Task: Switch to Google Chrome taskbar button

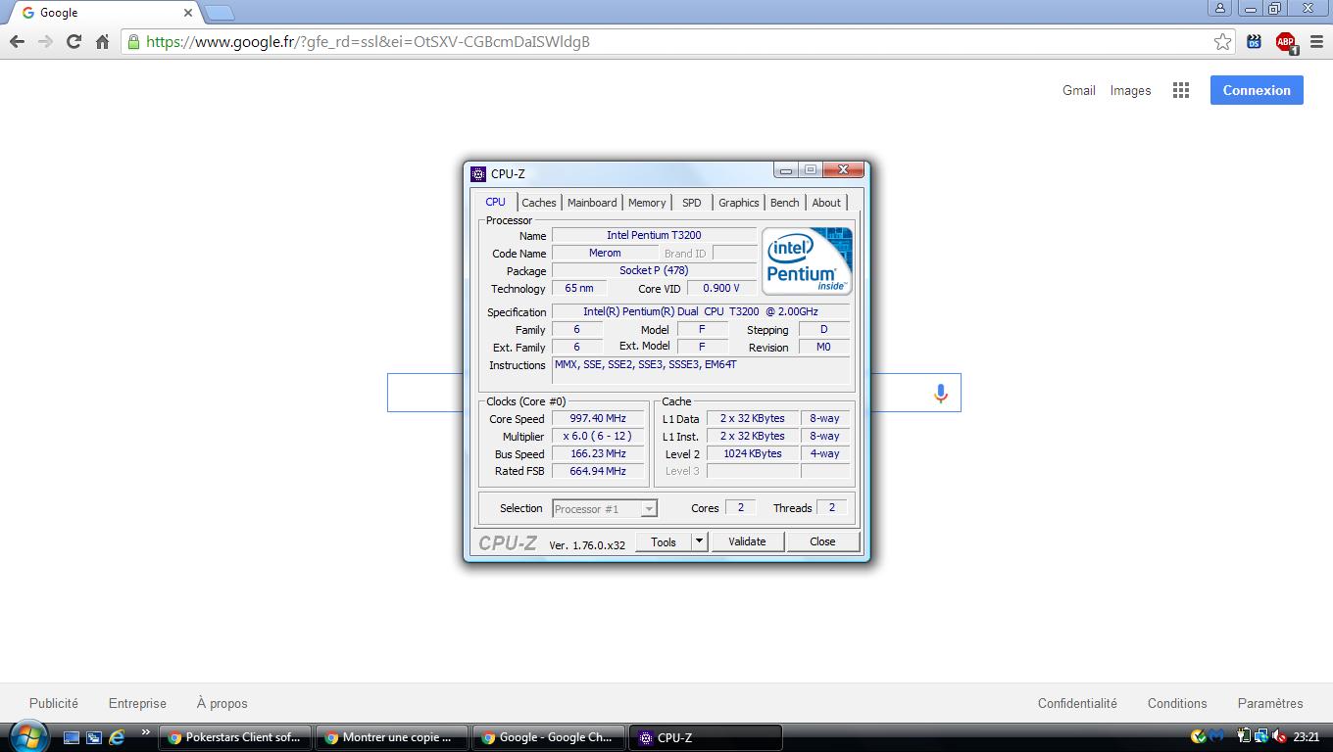Action: 549,737
